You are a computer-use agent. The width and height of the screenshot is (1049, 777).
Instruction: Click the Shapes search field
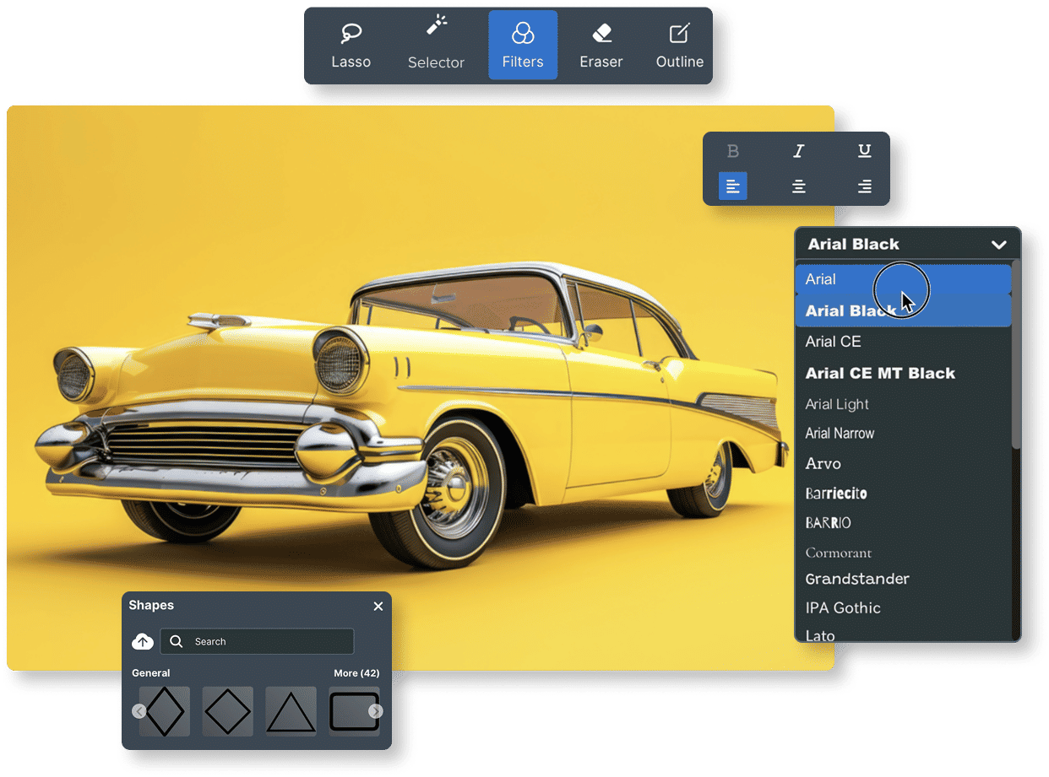point(257,641)
